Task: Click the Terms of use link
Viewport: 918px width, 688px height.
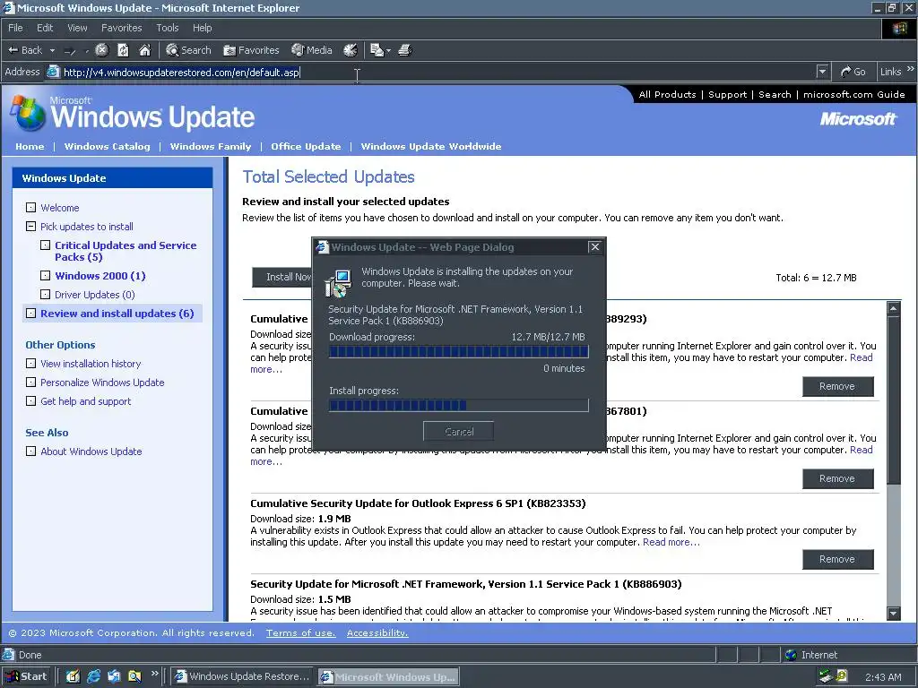Action: [x=301, y=632]
